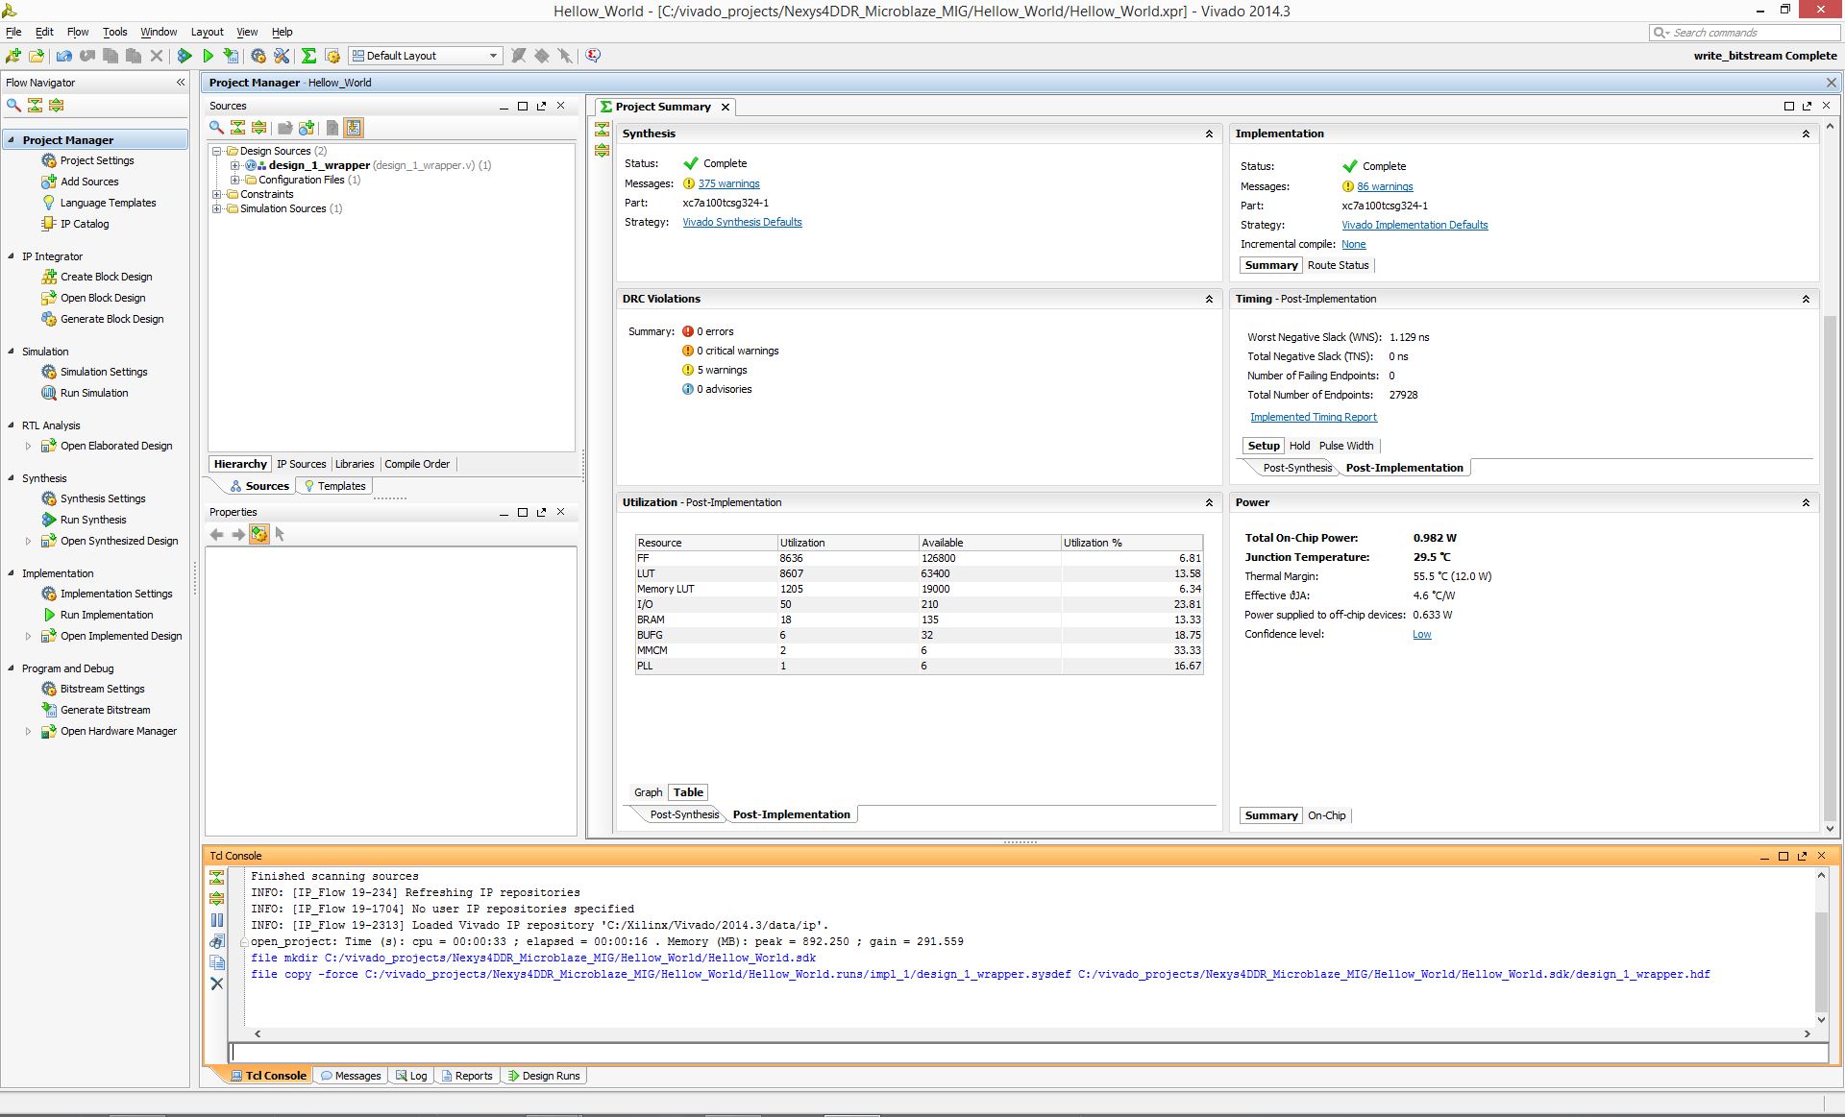Click the Run Synthesis toolbar icon
Screen dimensions: 1845x1117
[x=184, y=56]
